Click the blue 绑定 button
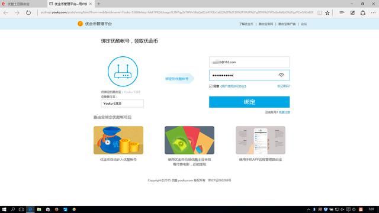Viewport: 379px width, 213px height. 249,102
